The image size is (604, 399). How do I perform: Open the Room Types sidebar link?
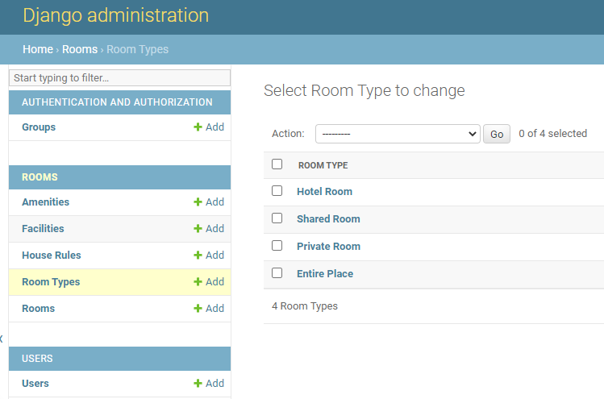click(x=51, y=282)
